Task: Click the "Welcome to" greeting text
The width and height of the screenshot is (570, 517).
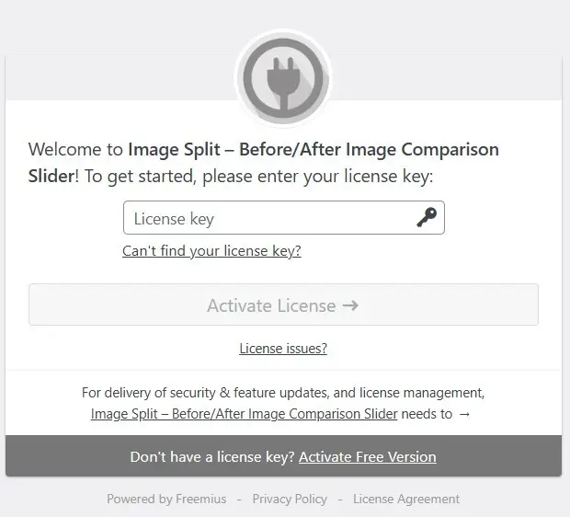Action: click(x=75, y=150)
